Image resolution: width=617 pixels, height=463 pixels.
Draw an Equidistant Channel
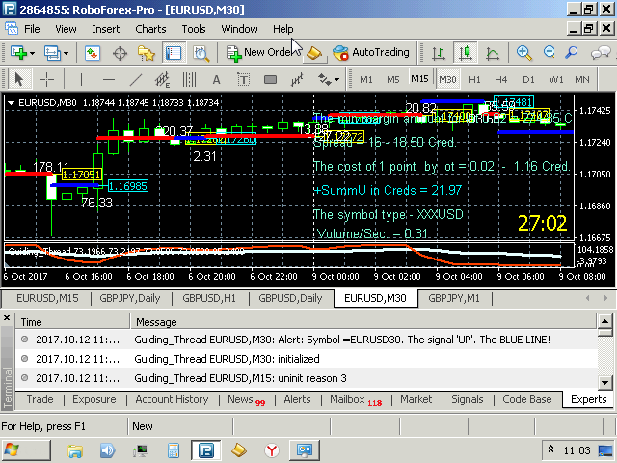(162, 79)
